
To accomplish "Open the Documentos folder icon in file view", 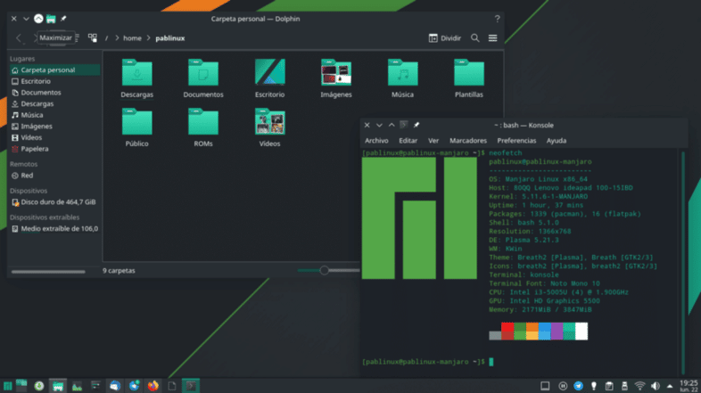I will (203, 72).
